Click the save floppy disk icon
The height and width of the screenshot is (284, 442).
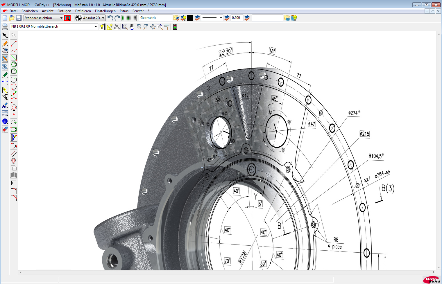[x=19, y=18]
